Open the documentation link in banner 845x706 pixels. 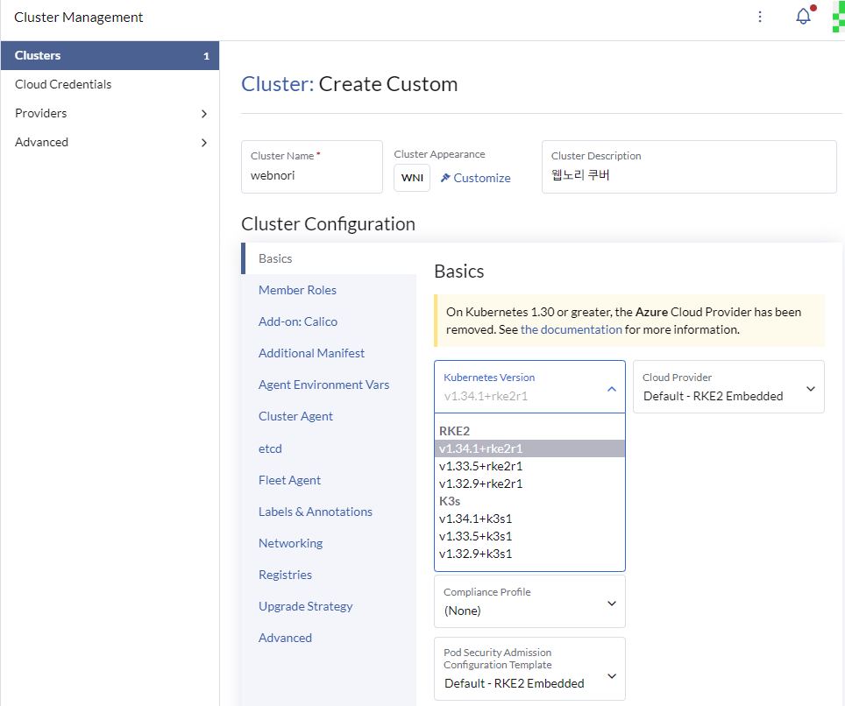(571, 330)
